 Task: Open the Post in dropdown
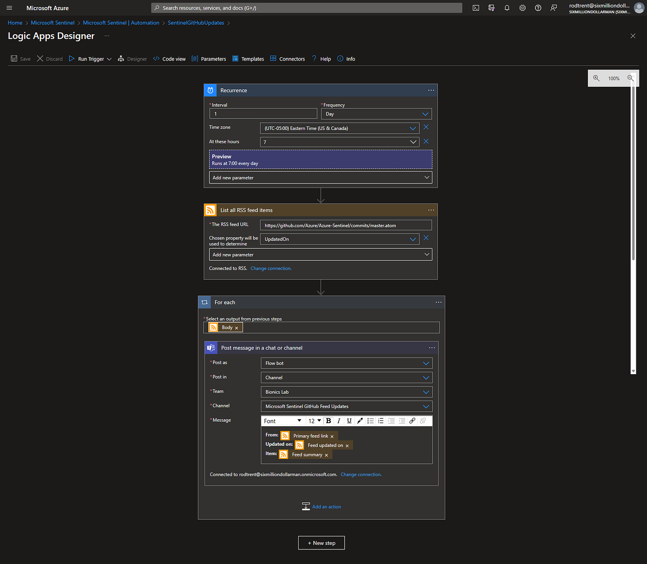click(347, 377)
